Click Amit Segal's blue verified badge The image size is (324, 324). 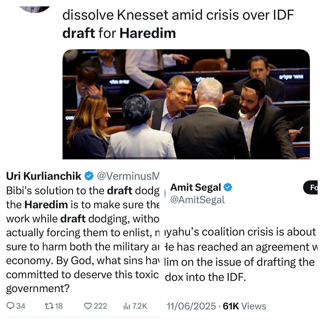pyautogui.click(x=228, y=187)
